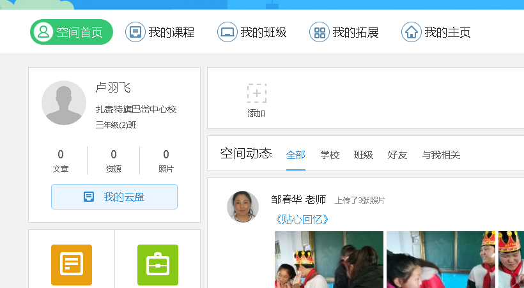Click the 添加 label
The width and height of the screenshot is (524, 288).
(256, 114)
